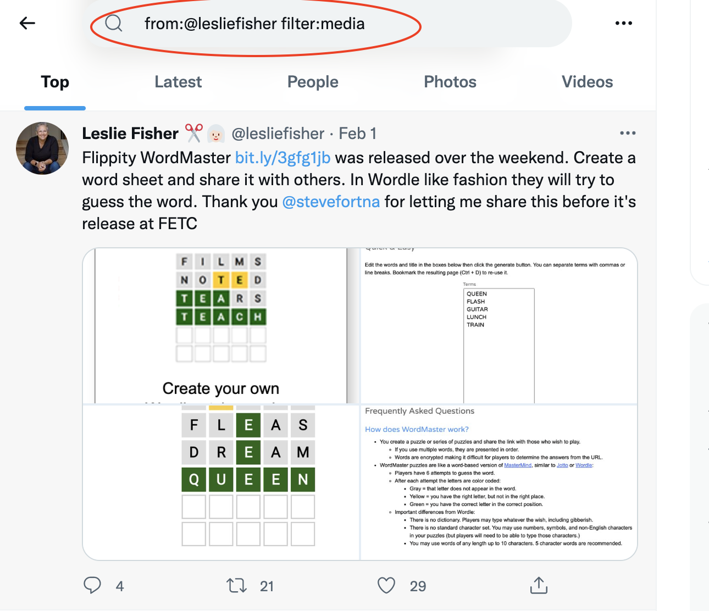Click the @stevefortna mention

(x=331, y=202)
